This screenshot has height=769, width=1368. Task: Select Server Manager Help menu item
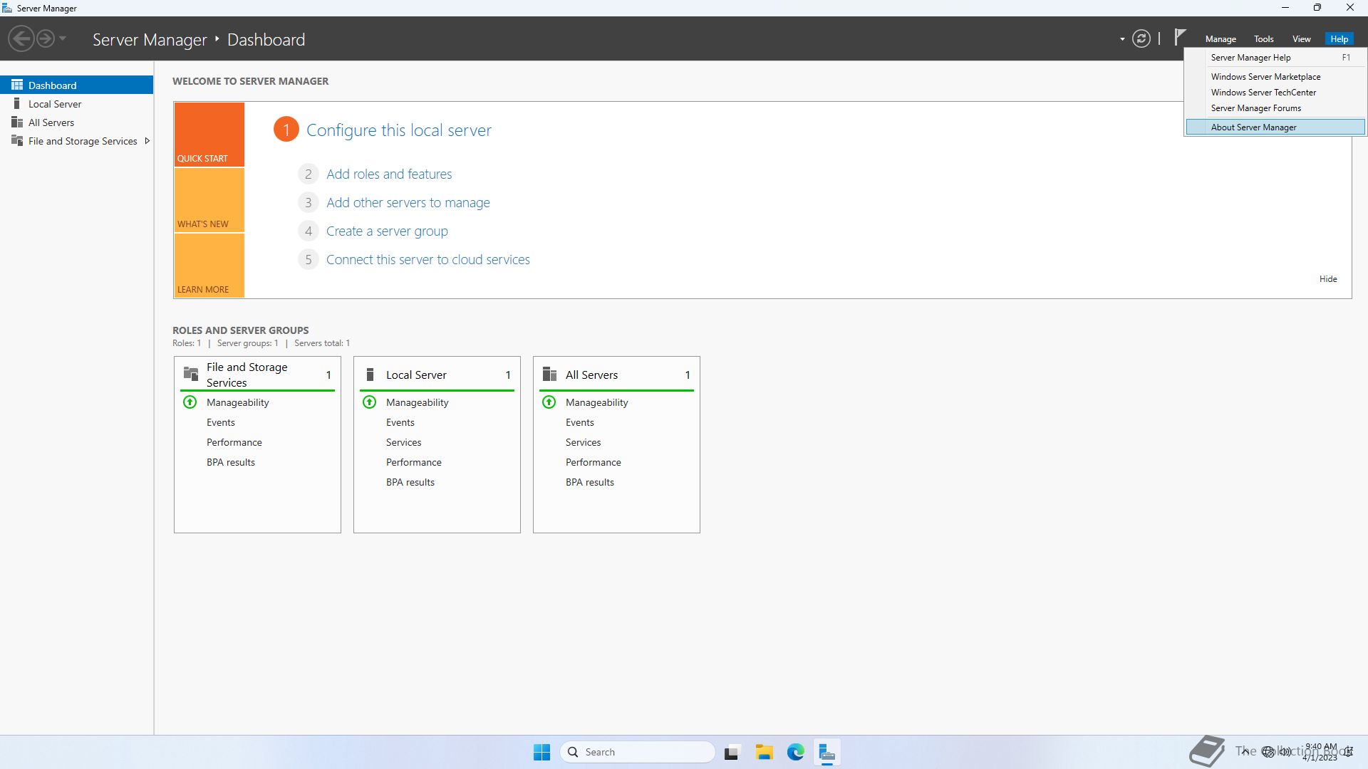point(1275,58)
